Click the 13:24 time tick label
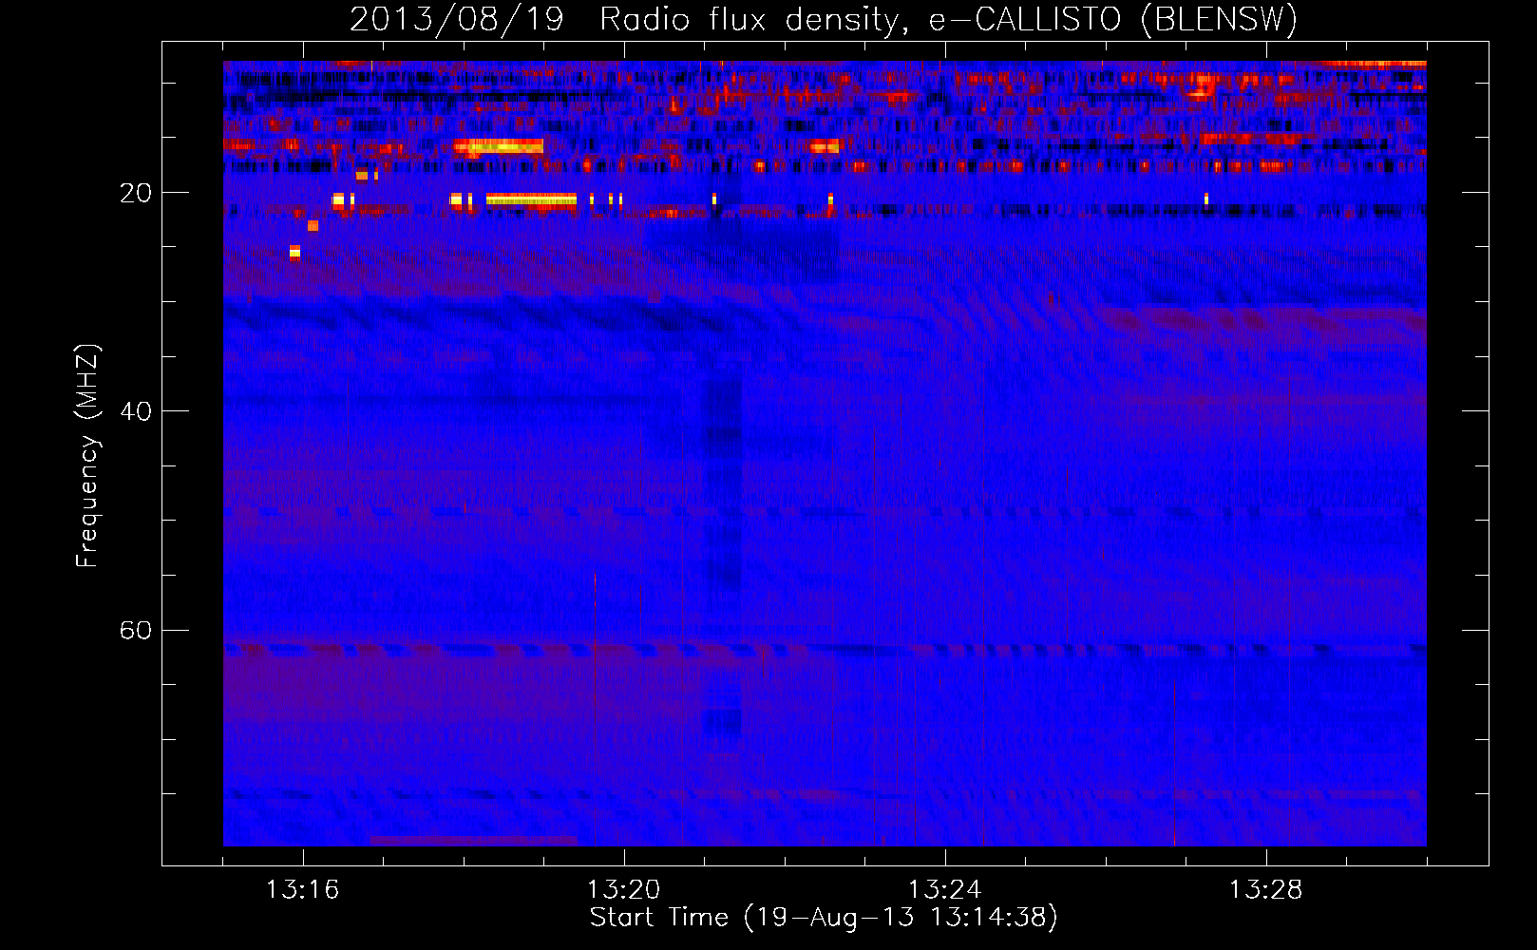 (944, 890)
